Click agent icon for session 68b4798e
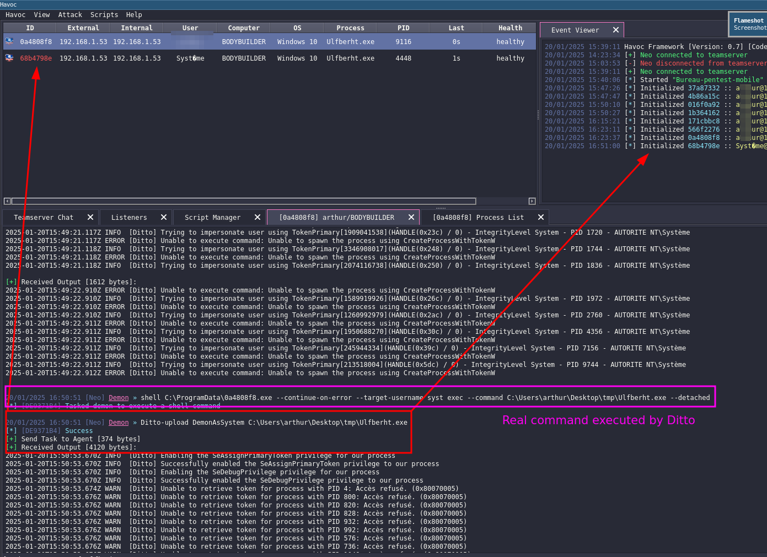Viewport: 767px width, 557px height. tap(9, 58)
